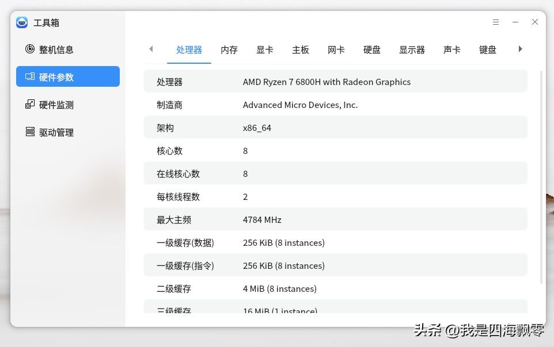Select the 整机信息 sidebar icon

pyautogui.click(x=30, y=49)
